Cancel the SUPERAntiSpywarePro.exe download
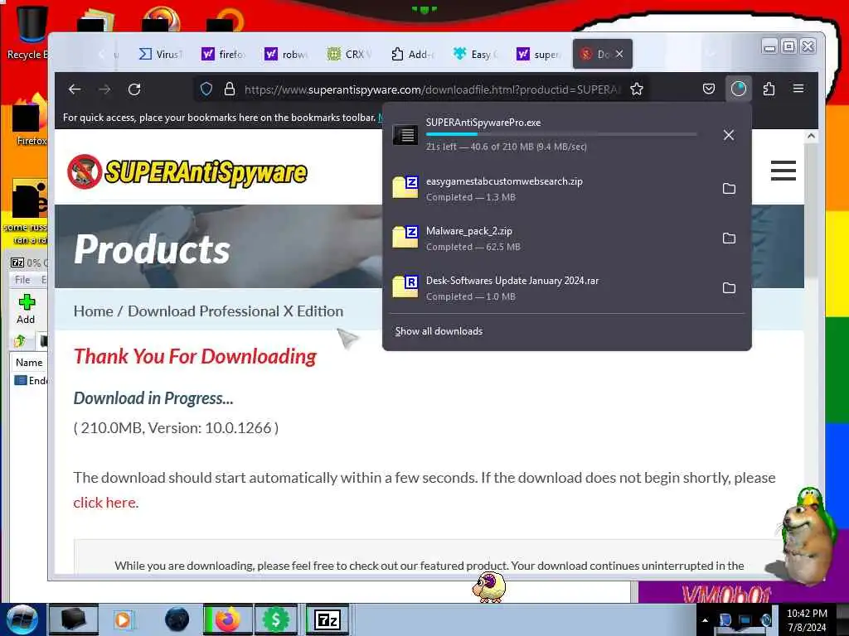This screenshot has width=849, height=636. coord(729,135)
